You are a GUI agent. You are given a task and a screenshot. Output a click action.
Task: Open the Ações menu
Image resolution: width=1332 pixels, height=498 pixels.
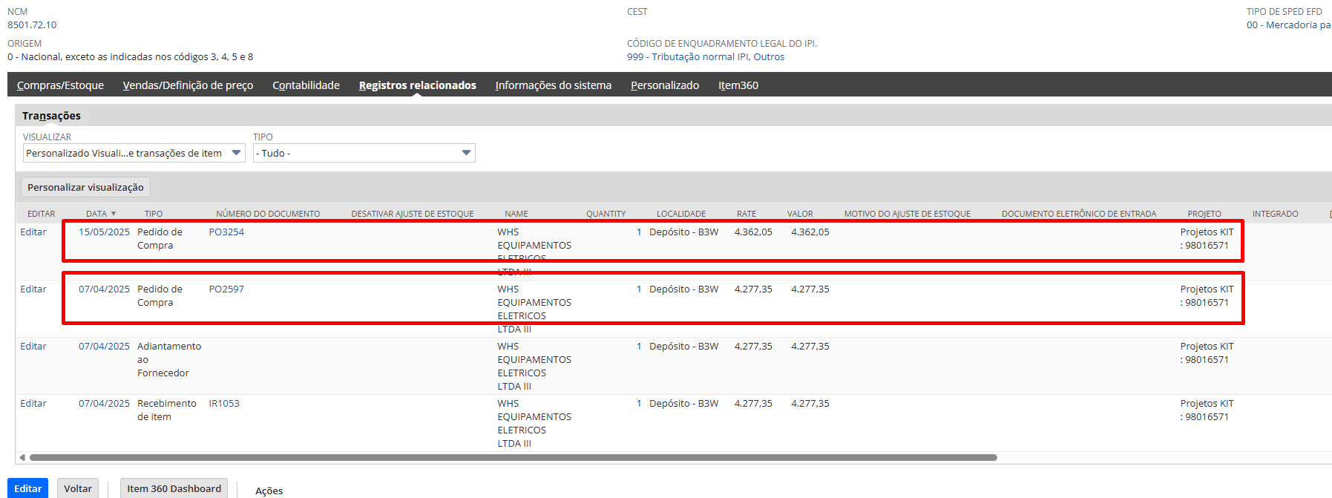tap(269, 491)
